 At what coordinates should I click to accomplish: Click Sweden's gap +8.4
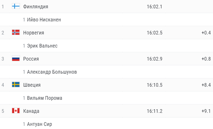(x=206, y=85)
